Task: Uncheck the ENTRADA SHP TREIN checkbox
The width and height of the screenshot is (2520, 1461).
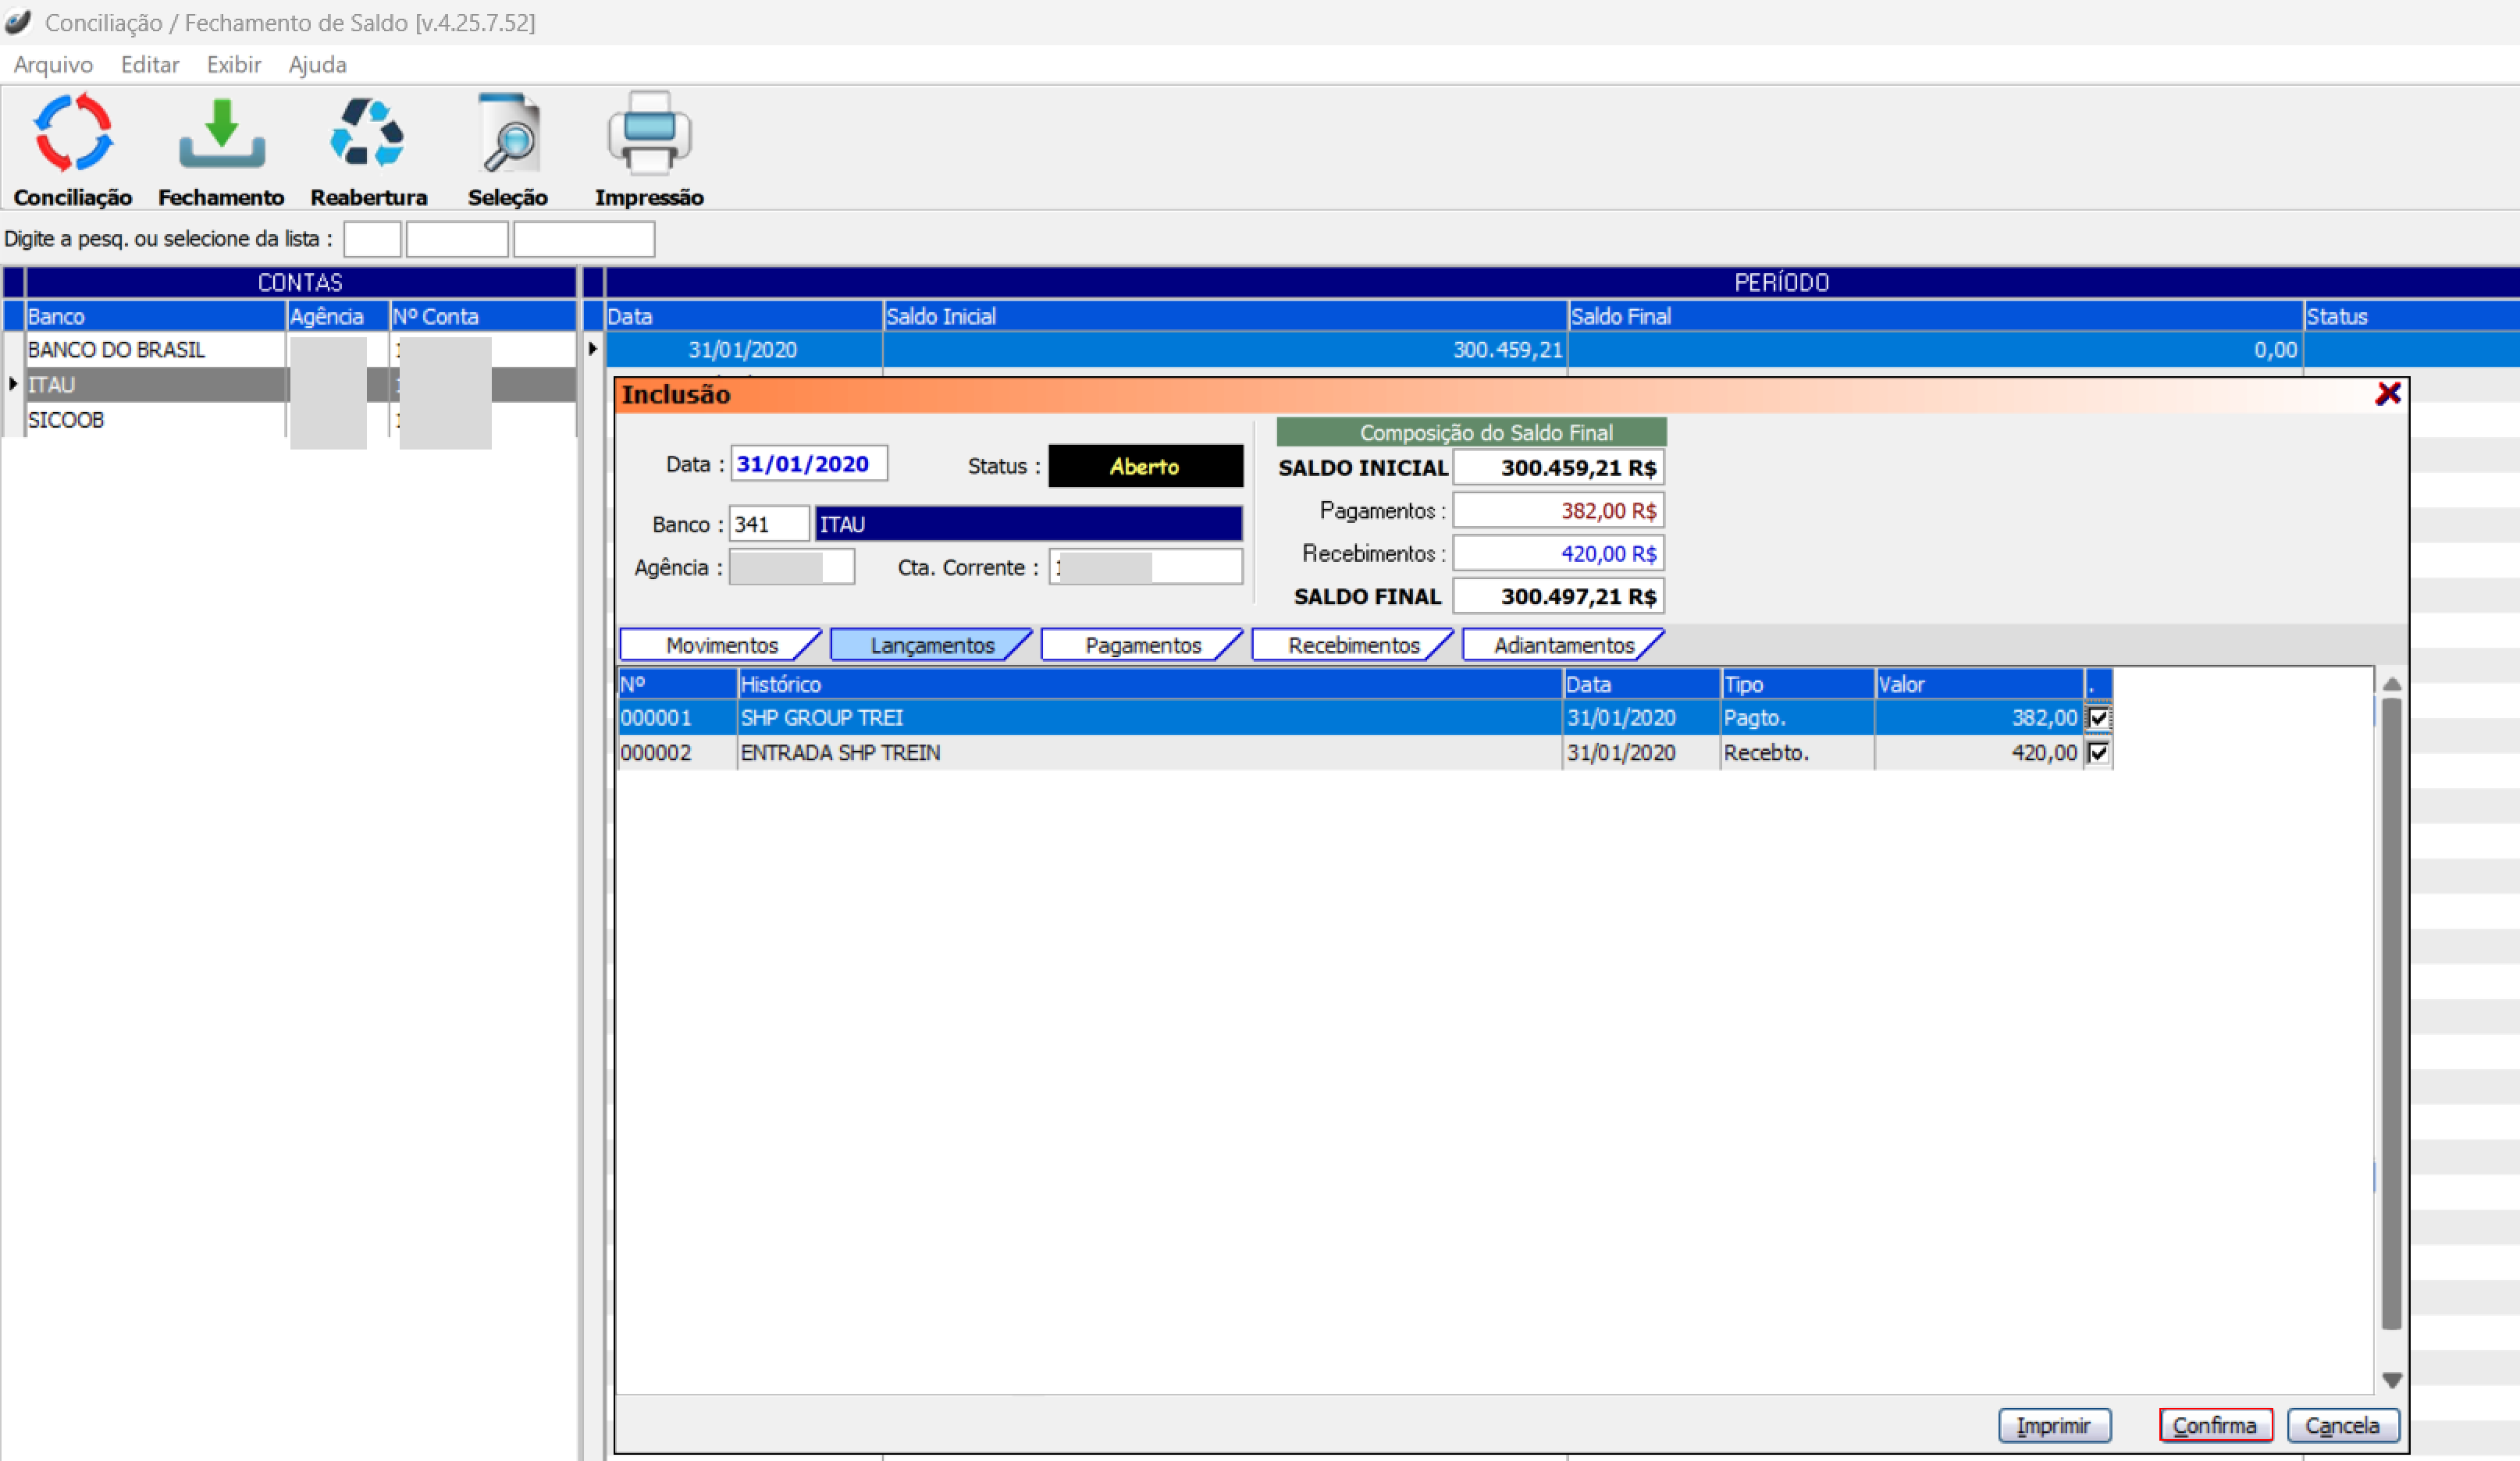Action: tap(2098, 753)
